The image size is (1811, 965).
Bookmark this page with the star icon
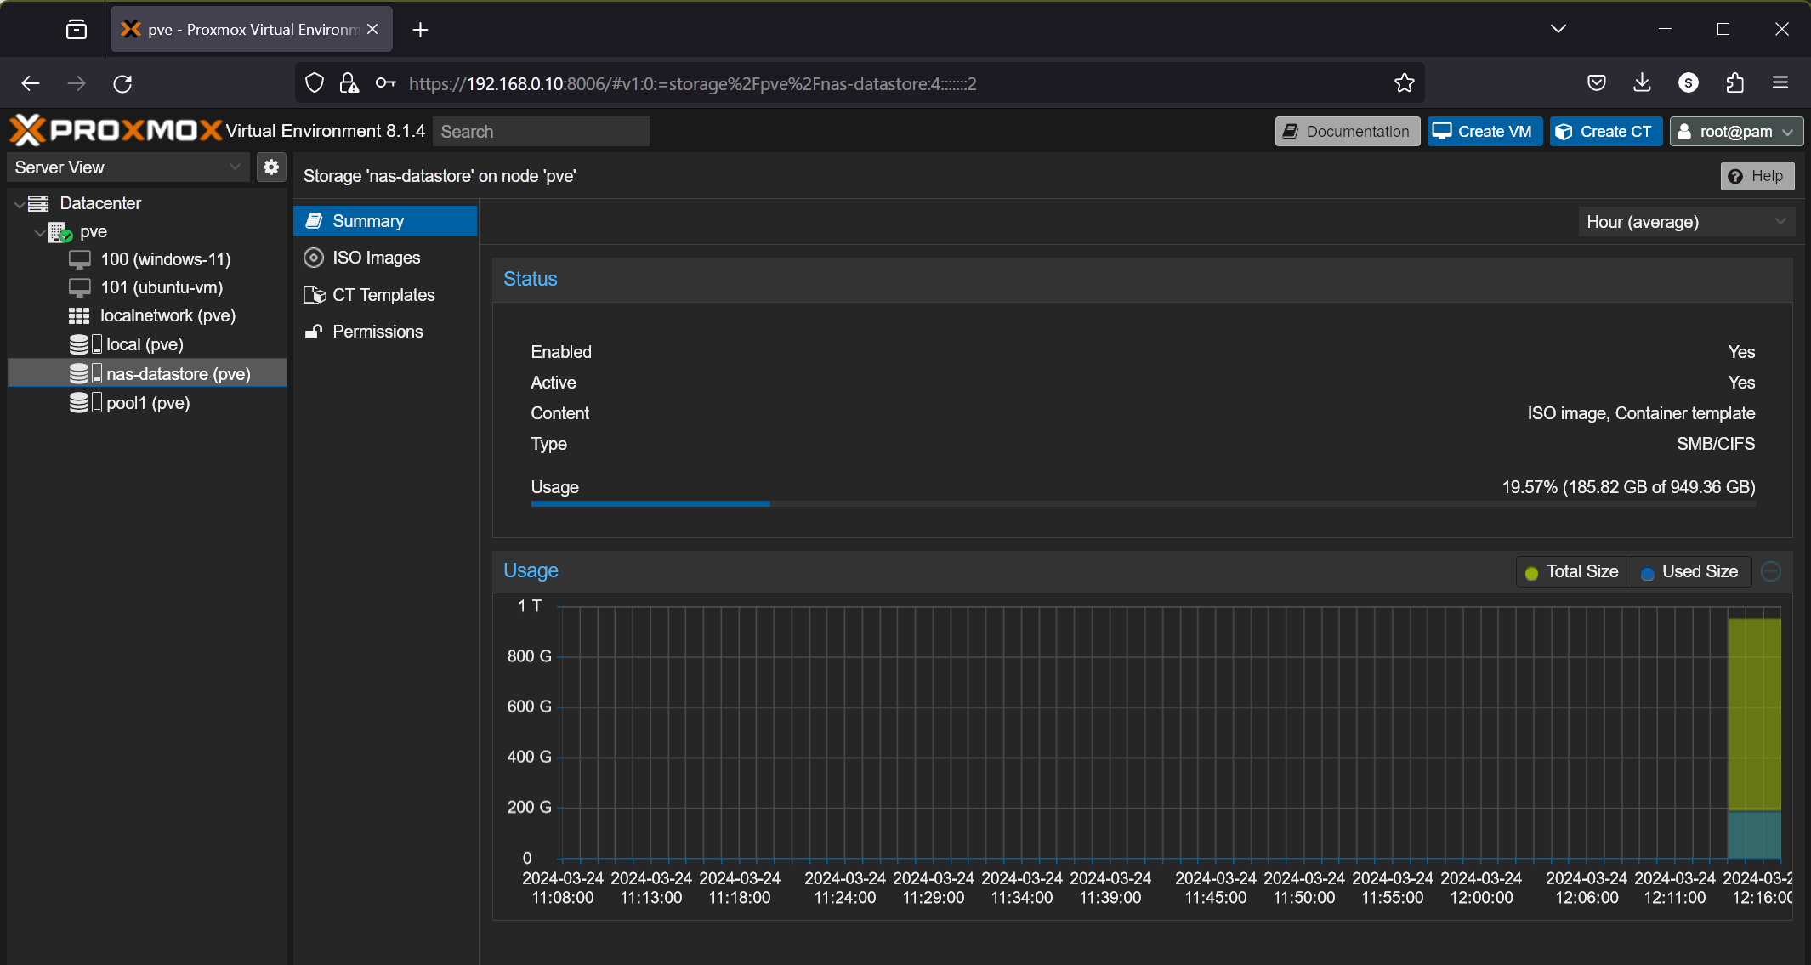tap(1405, 82)
